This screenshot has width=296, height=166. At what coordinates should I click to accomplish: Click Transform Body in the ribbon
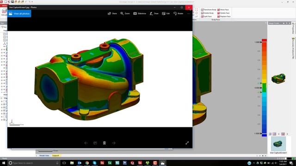(x=209, y=10)
